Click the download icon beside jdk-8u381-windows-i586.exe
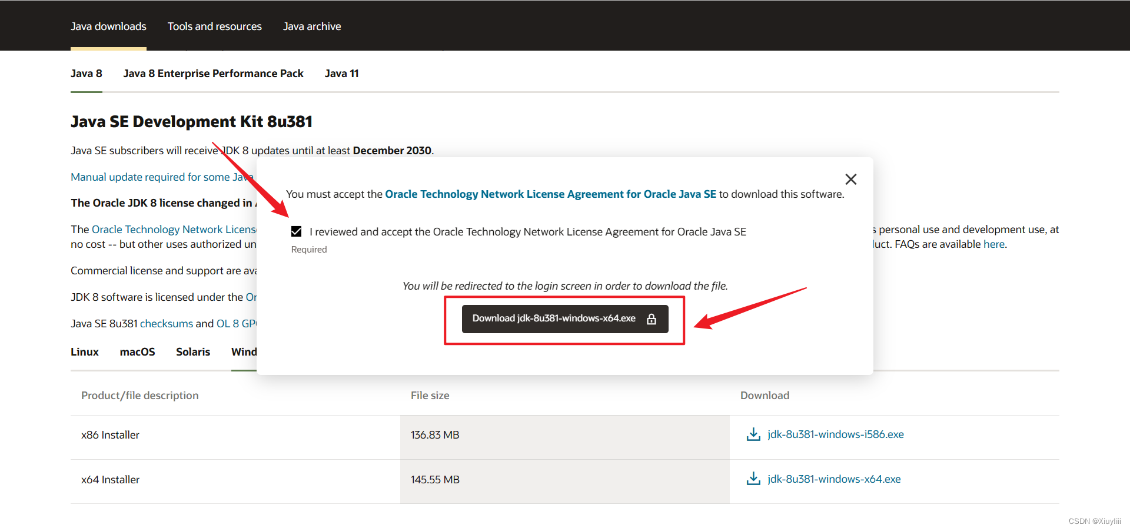 753,434
